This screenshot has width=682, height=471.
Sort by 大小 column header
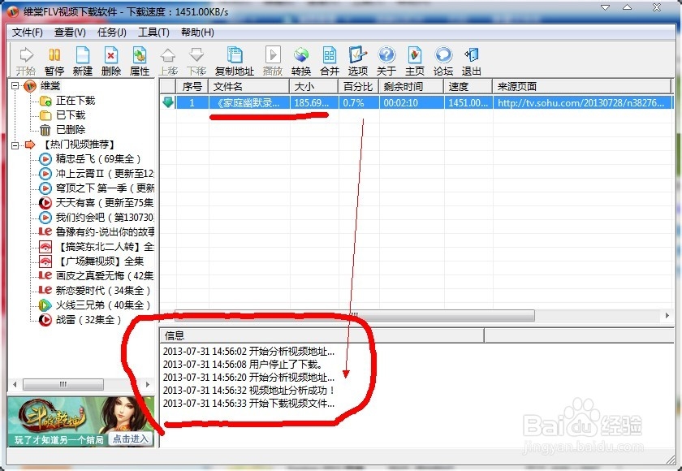pyautogui.click(x=314, y=87)
